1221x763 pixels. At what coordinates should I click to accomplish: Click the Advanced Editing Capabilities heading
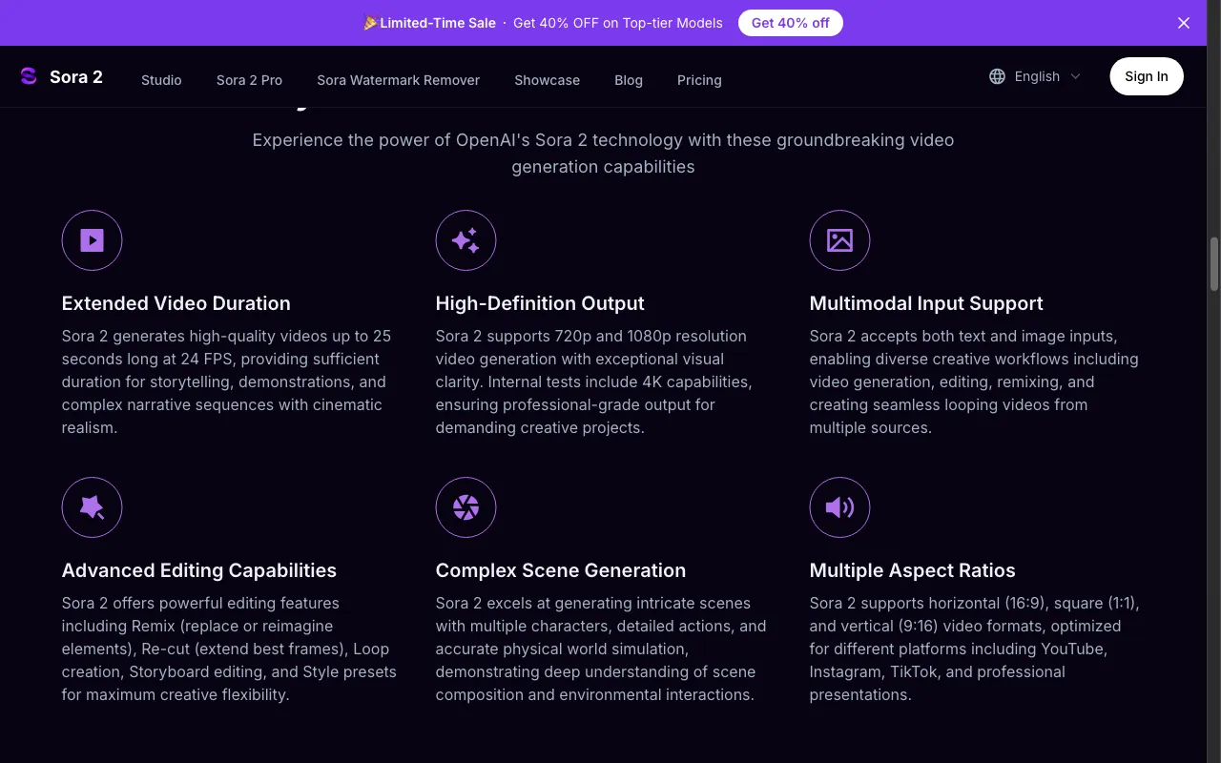199,570
